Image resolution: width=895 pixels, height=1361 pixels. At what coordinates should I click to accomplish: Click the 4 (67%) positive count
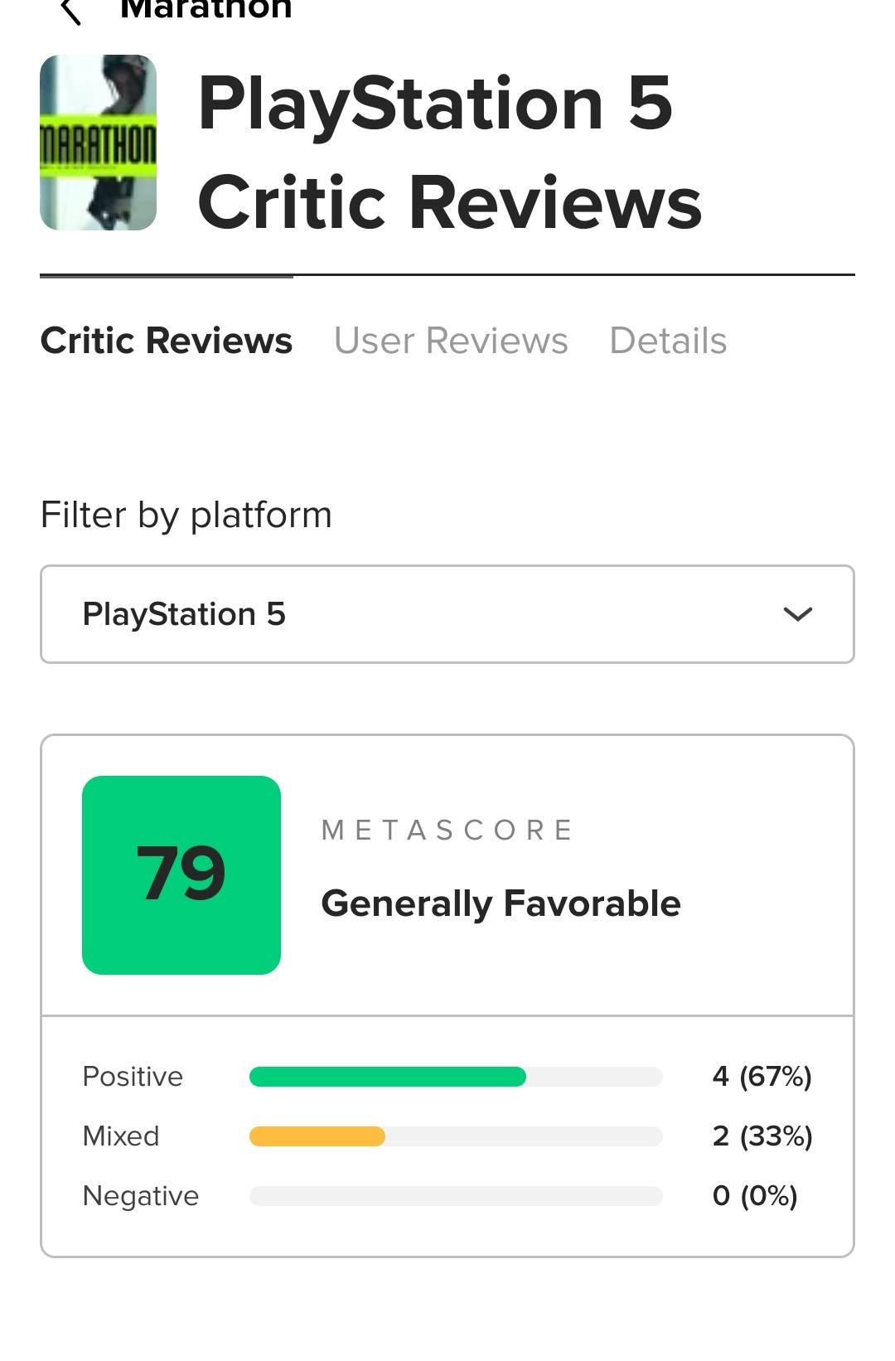point(762,1077)
